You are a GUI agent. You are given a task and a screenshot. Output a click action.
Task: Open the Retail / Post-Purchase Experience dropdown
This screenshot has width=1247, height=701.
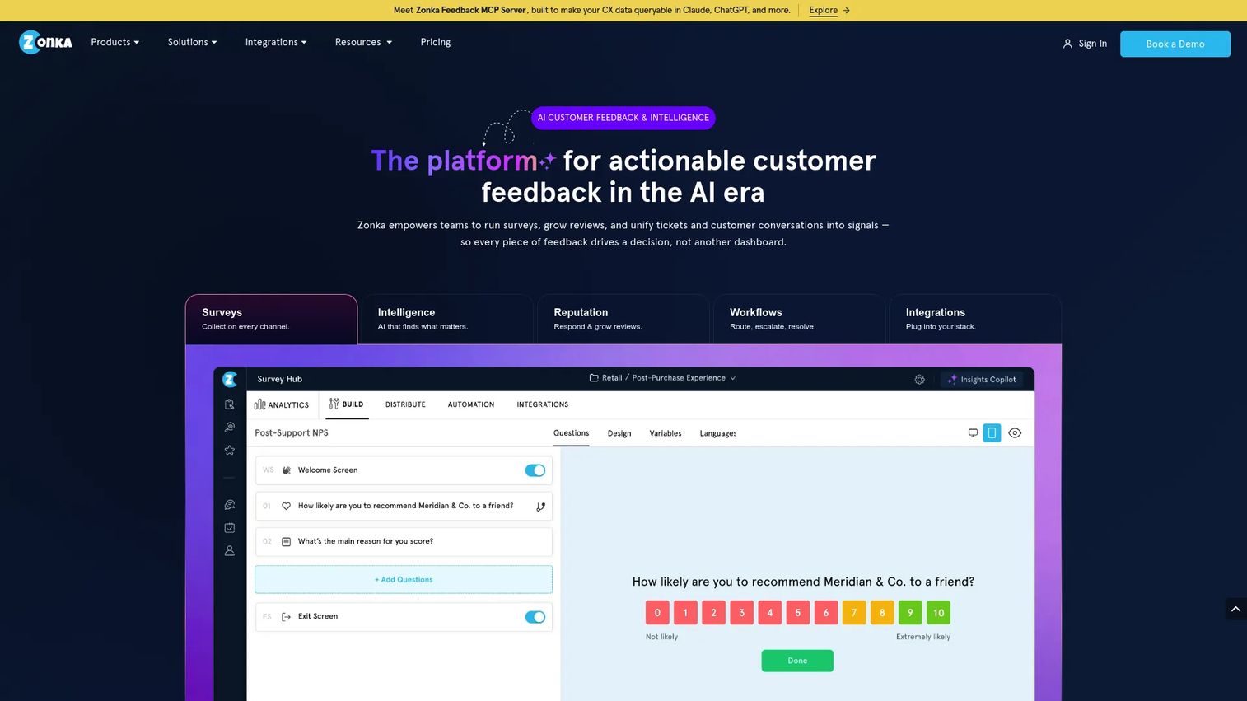coord(662,378)
